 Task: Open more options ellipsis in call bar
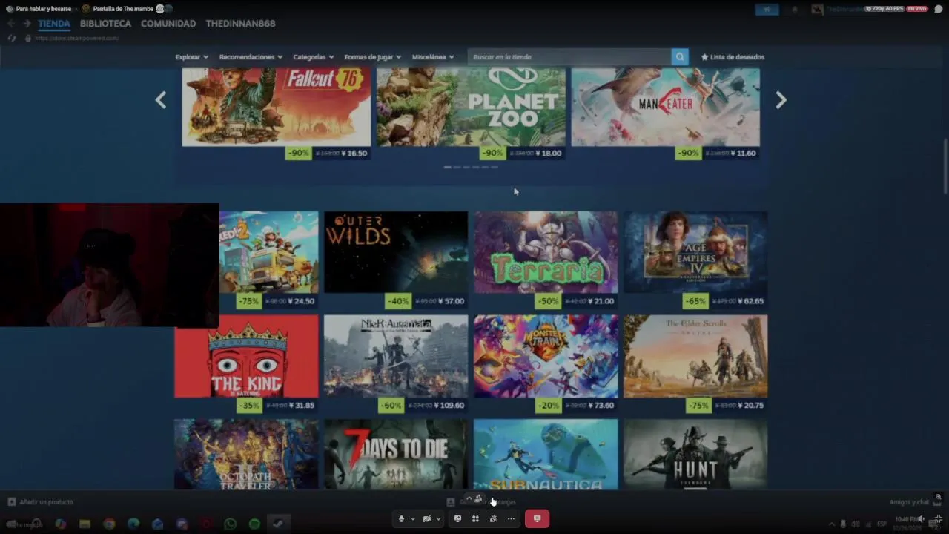(x=511, y=519)
